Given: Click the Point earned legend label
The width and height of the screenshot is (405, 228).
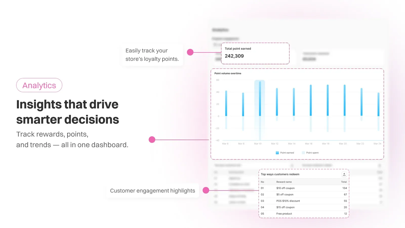Looking at the screenshot, I should tap(287, 153).
